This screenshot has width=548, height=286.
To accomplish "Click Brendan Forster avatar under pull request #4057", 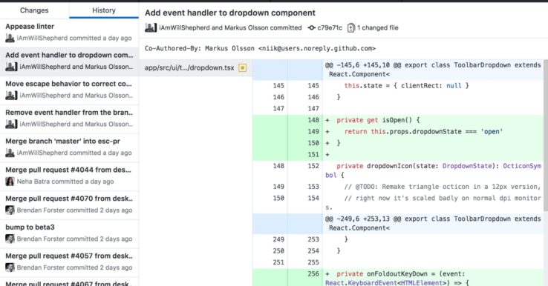I will click(10, 267).
